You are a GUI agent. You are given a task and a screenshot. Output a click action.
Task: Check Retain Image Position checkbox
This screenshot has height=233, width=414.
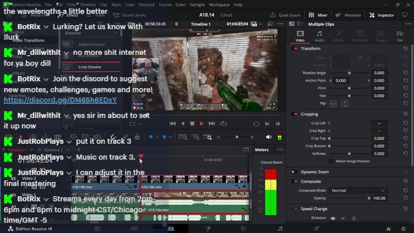tap(331, 161)
